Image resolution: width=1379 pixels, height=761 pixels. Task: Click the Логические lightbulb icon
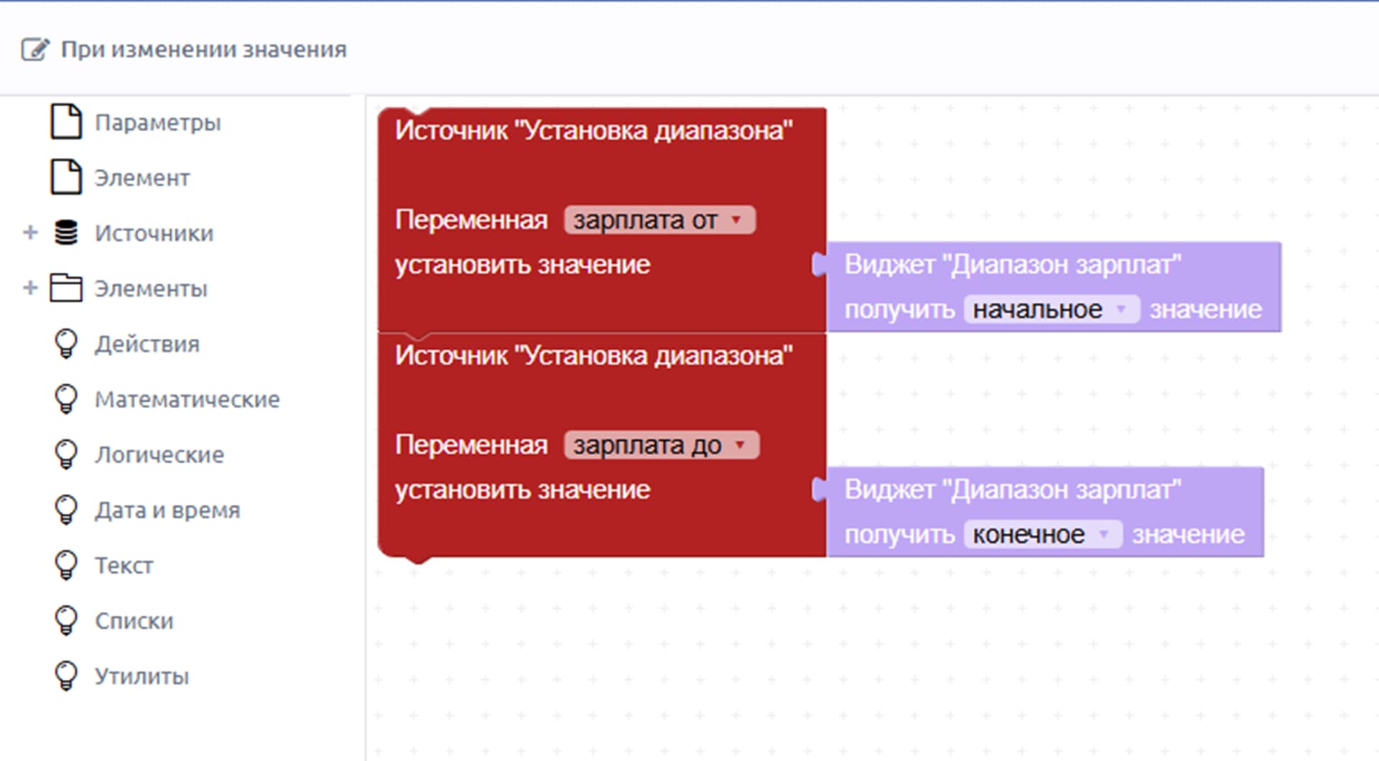click(66, 454)
